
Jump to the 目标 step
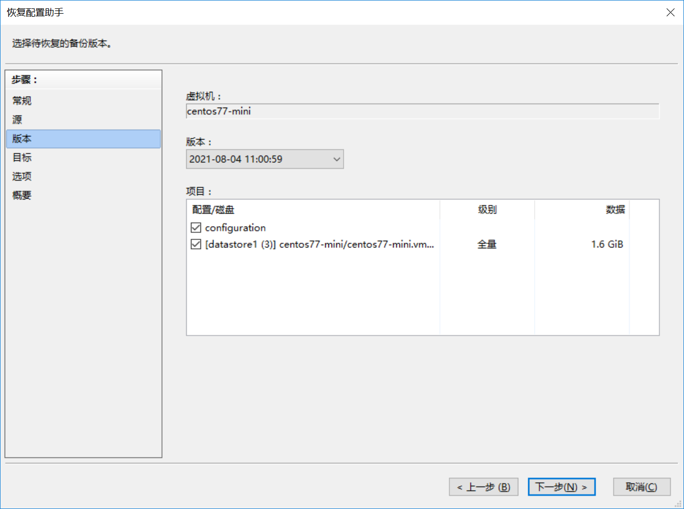22,158
